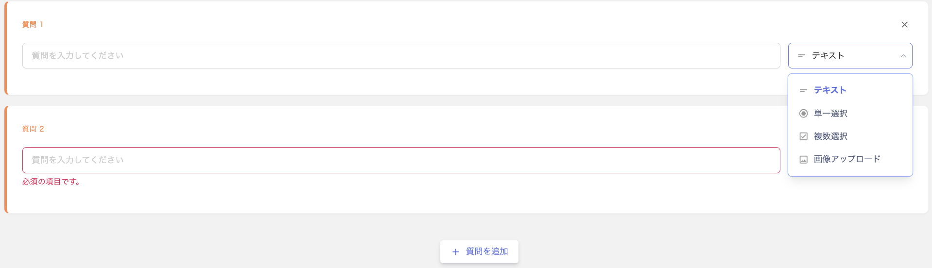Click the 必須の項目です。 error message

(x=52, y=182)
